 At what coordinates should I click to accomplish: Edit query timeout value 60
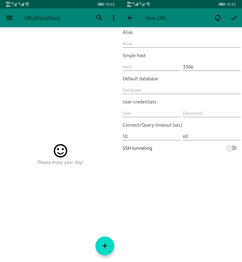pos(212,137)
